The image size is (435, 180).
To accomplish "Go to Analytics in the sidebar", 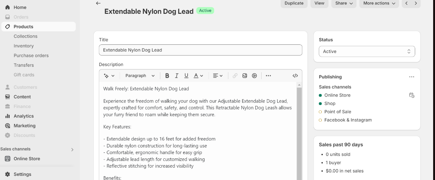I will click(24, 116).
